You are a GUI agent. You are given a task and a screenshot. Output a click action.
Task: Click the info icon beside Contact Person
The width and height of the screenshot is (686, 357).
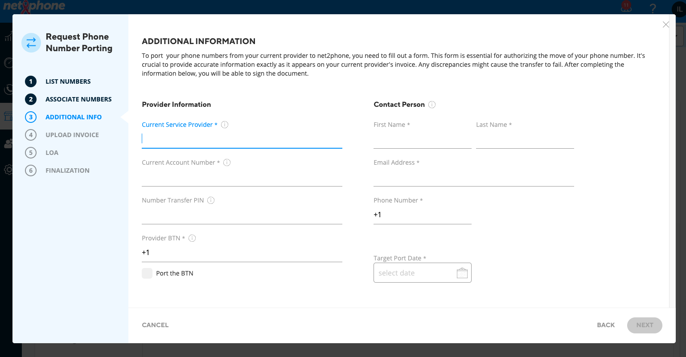pos(432,105)
